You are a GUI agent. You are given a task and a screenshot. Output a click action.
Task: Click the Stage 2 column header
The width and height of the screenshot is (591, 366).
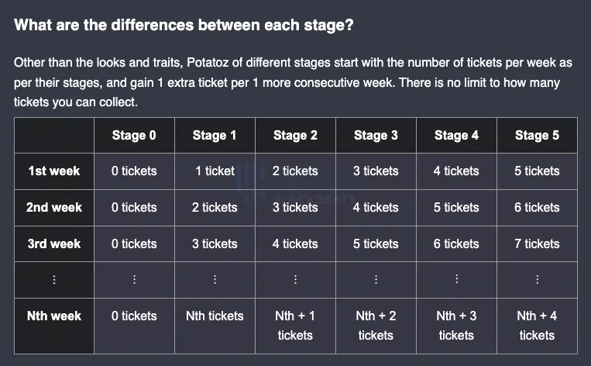(x=295, y=135)
